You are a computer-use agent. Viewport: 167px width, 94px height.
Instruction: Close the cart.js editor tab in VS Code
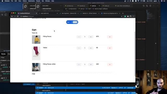99,6
